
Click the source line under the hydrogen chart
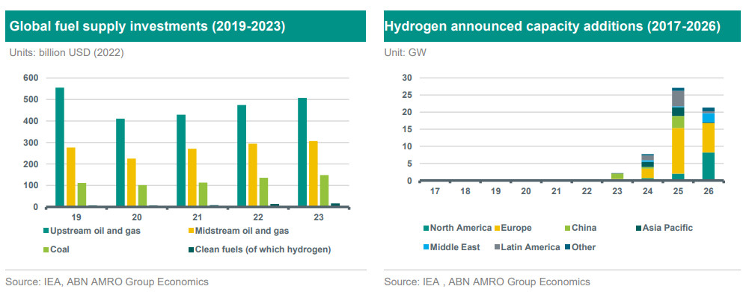(487, 282)
